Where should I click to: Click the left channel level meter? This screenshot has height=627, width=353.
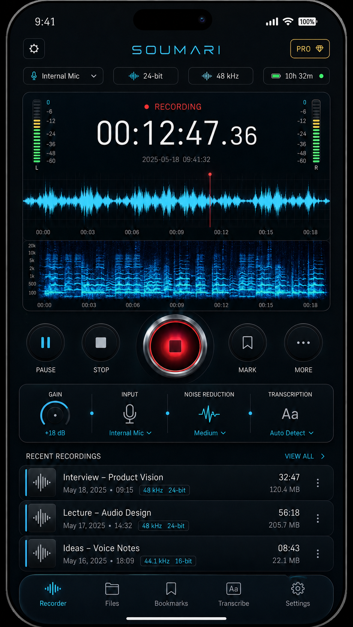pyautogui.click(x=37, y=131)
